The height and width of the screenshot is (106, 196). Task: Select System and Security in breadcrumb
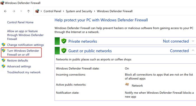[79, 11]
